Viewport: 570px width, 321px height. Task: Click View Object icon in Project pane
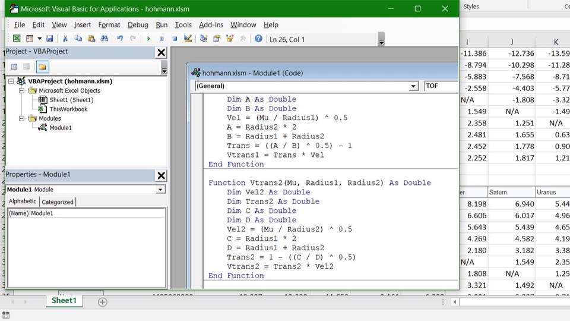(x=27, y=67)
